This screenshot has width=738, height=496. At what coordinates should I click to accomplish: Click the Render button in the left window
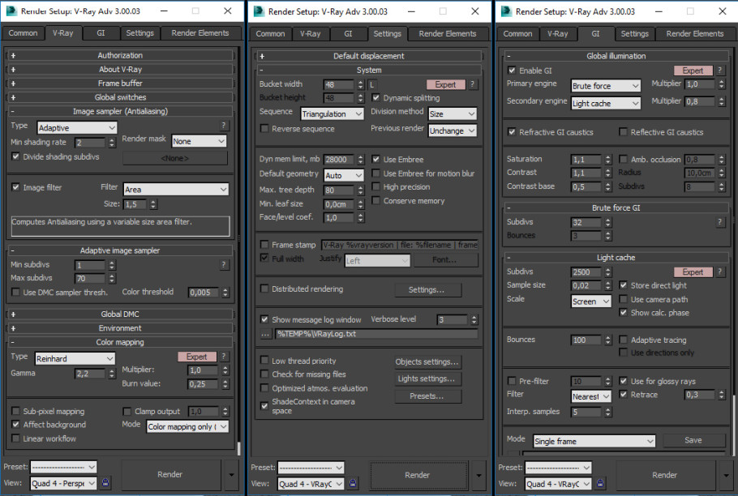(170, 474)
